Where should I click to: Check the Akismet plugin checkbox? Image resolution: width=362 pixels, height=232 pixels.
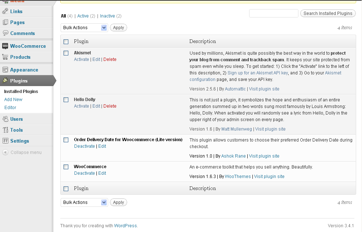click(x=66, y=53)
